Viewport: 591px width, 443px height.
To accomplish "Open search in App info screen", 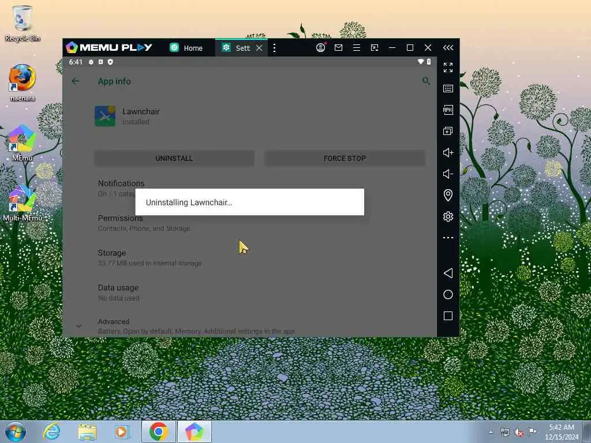I will click(x=426, y=81).
